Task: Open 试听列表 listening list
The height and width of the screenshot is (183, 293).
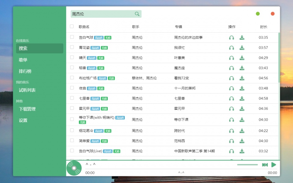Action: pos(27,90)
